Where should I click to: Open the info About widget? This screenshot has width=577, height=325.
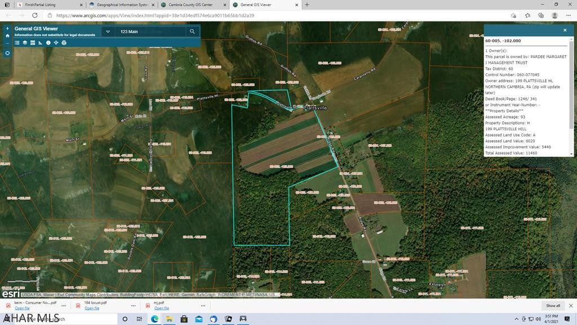[48, 43]
